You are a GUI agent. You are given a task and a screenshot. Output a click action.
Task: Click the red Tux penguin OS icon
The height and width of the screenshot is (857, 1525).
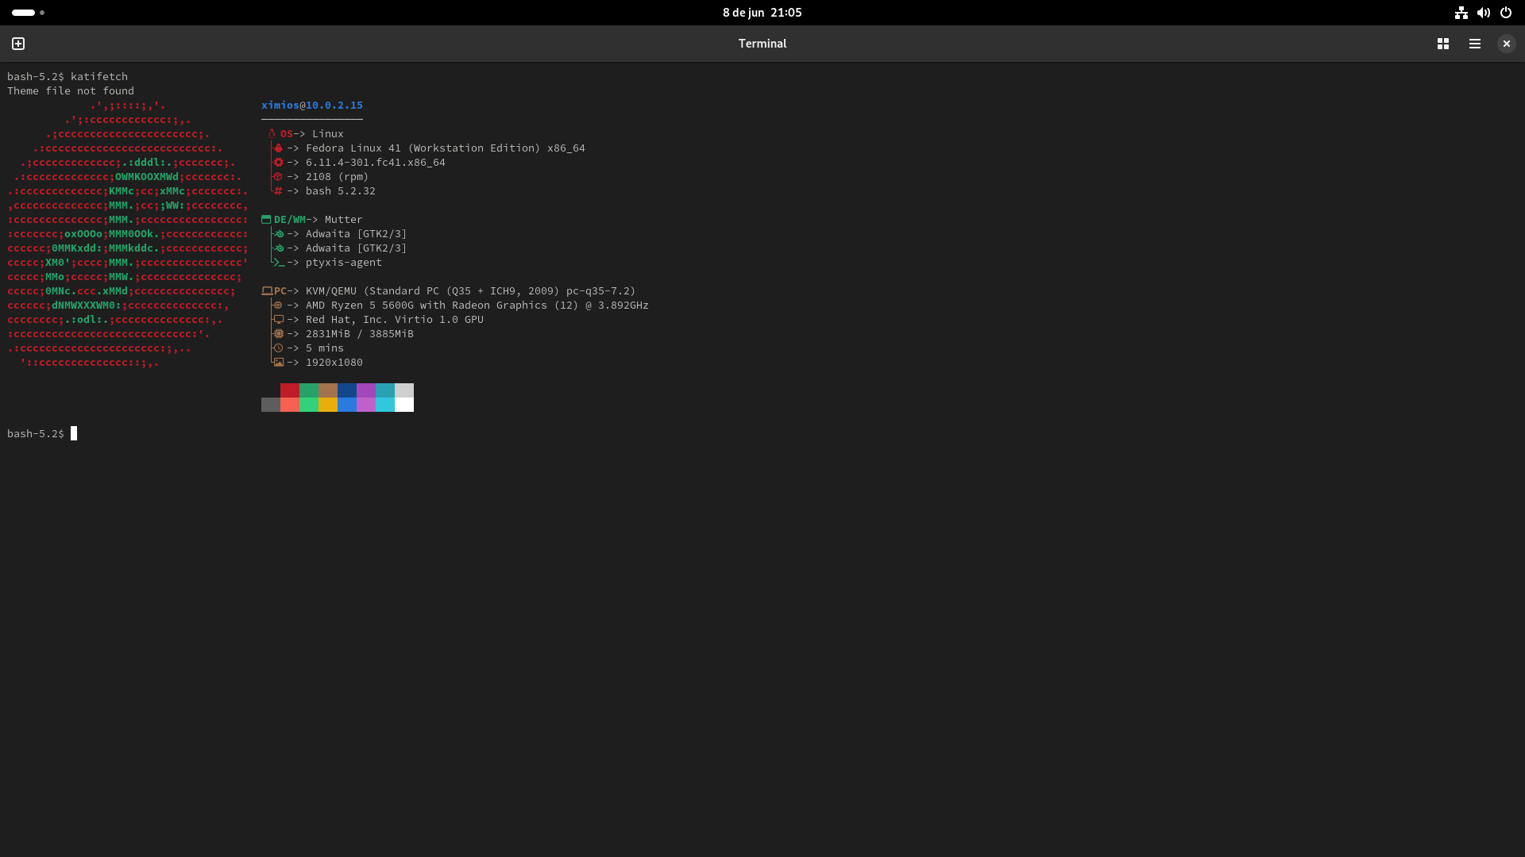pos(272,133)
